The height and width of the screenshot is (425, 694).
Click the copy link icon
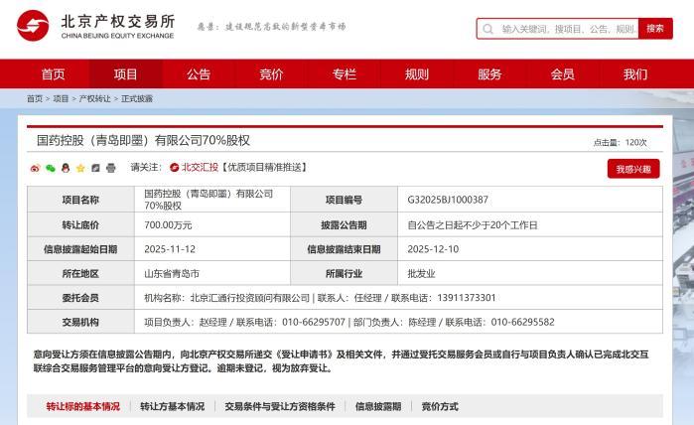click(x=95, y=168)
